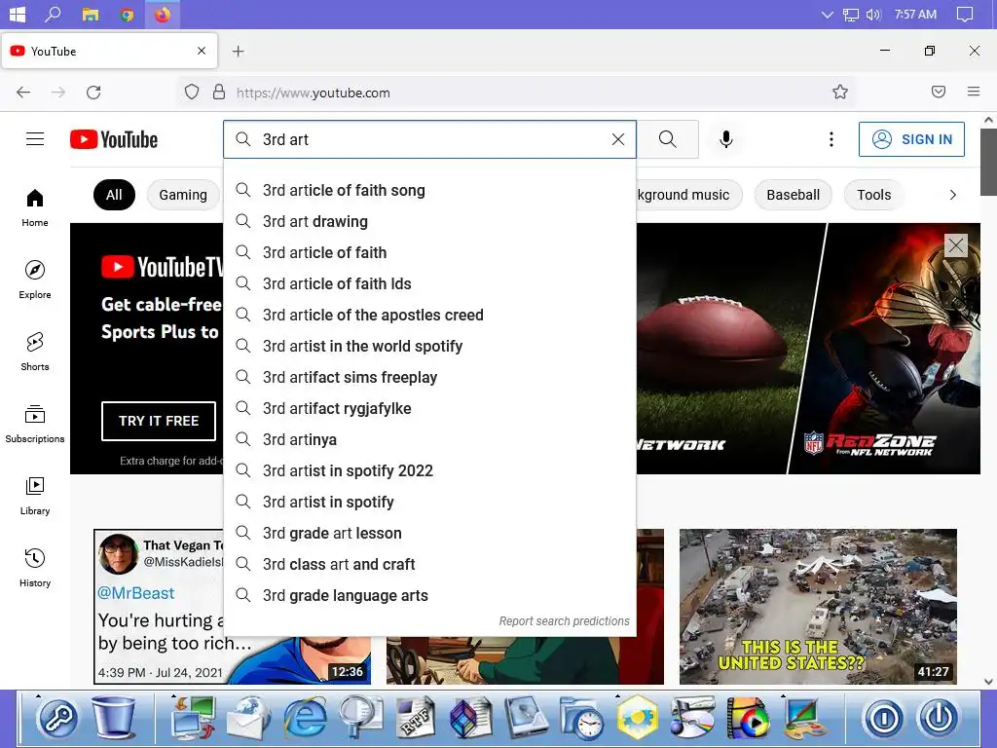Viewport: 997px width, 748px height.
Task: Reload the page in Firefox
Action: 93,93
